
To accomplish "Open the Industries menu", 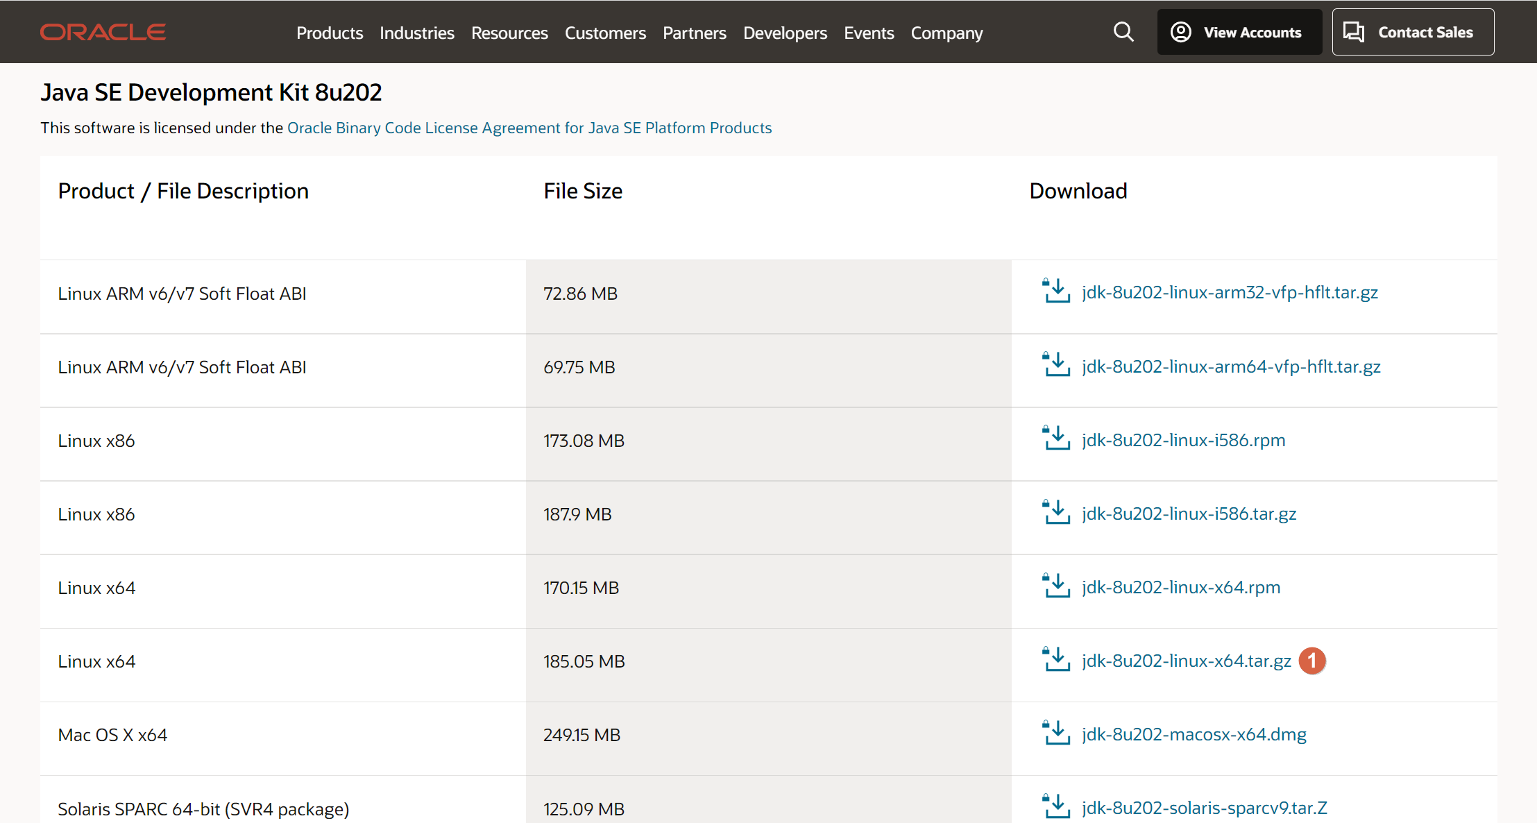I will pyautogui.click(x=416, y=33).
